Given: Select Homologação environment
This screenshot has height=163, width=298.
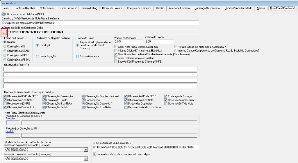Looking at the screenshot, I should click(38, 56).
